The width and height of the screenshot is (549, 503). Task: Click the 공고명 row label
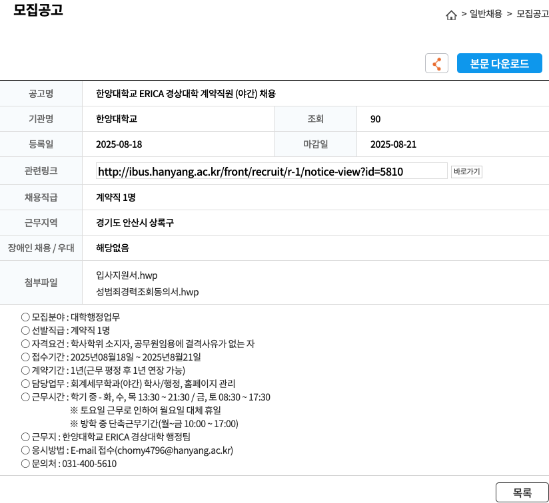pyautogui.click(x=41, y=94)
